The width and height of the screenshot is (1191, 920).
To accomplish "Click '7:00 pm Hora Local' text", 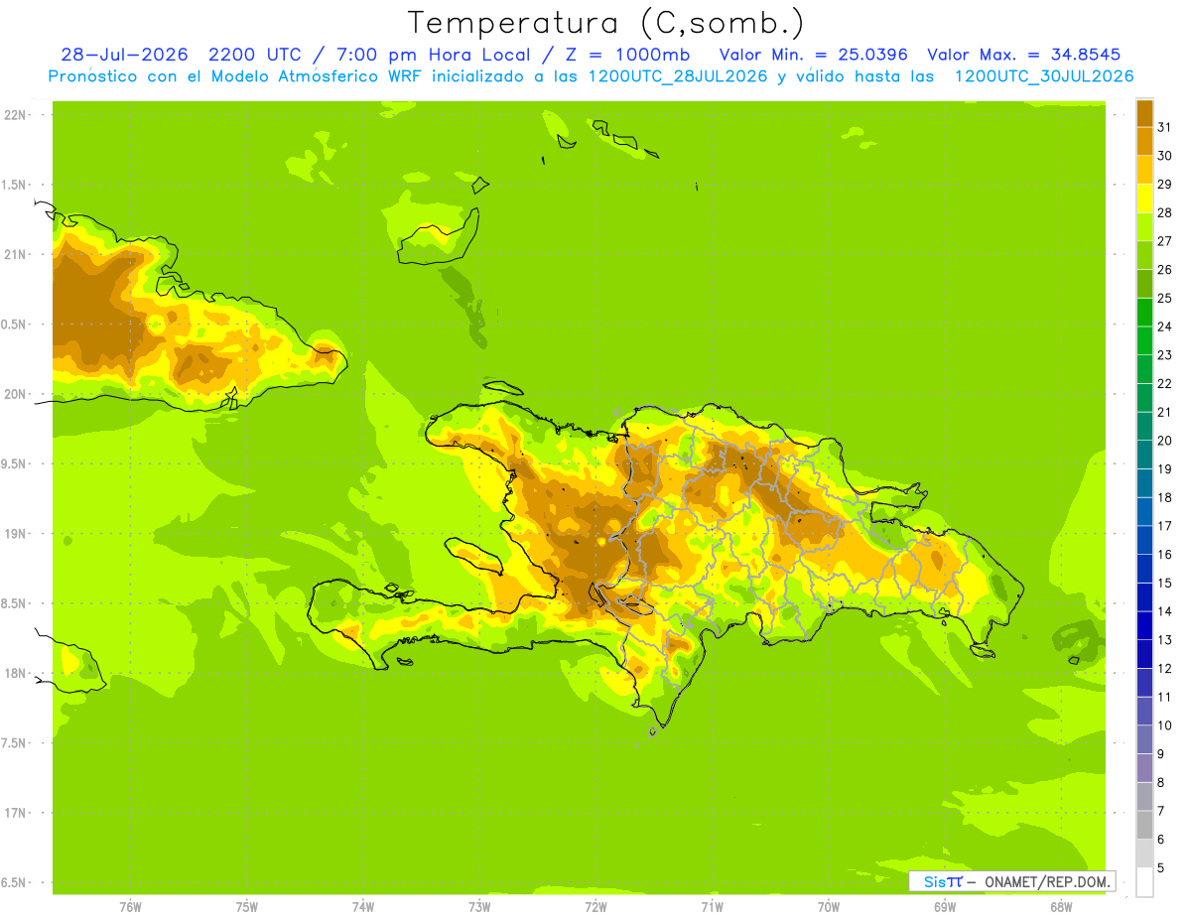I will [x=438, y=55].
